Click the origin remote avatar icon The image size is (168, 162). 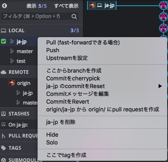[x=12, y=83]
